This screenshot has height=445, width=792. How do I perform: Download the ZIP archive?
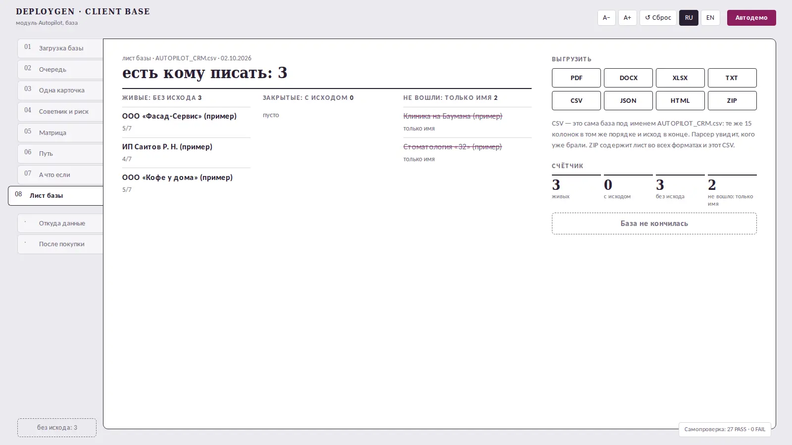pyautogui.click(x=732, y=100)
